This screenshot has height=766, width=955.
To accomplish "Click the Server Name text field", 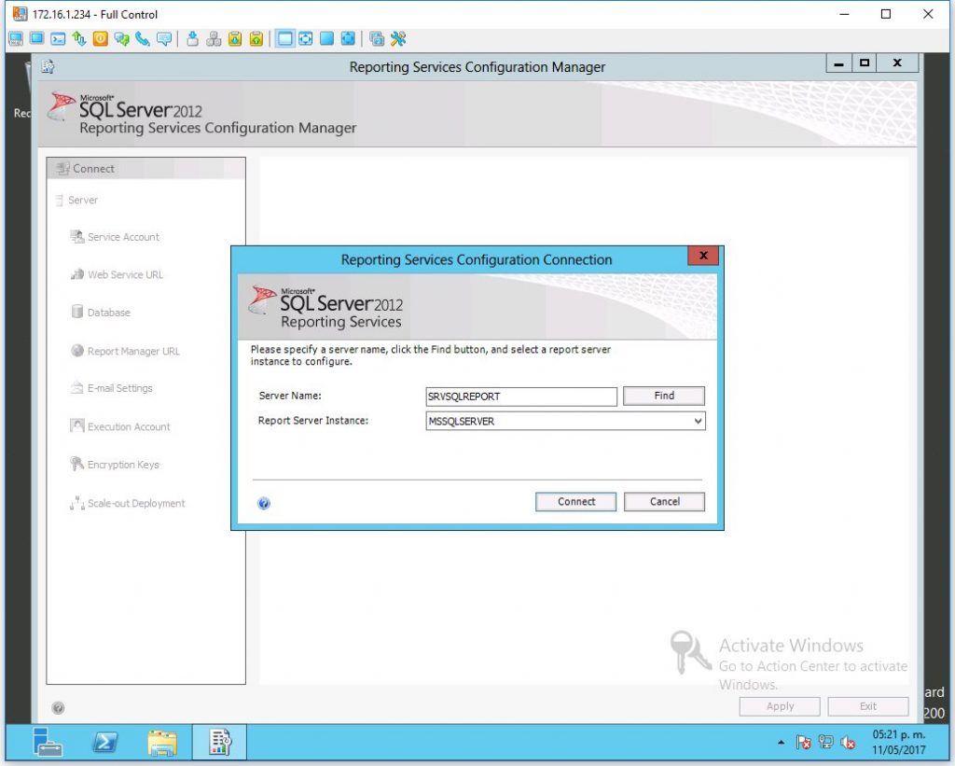I will tap(521, 397).
